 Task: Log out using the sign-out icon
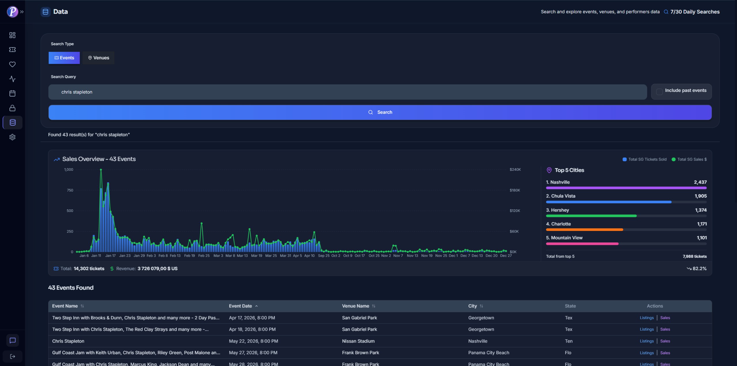coord(12,356)
